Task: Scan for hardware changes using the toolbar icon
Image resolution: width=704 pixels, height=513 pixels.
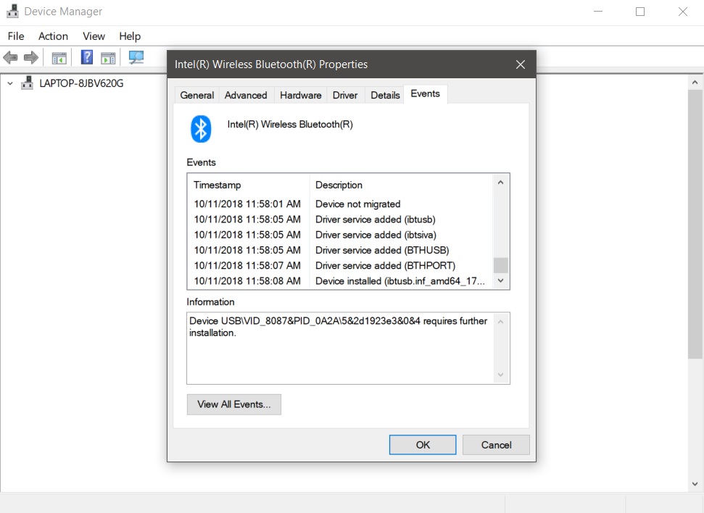Action: pos(136,57)
